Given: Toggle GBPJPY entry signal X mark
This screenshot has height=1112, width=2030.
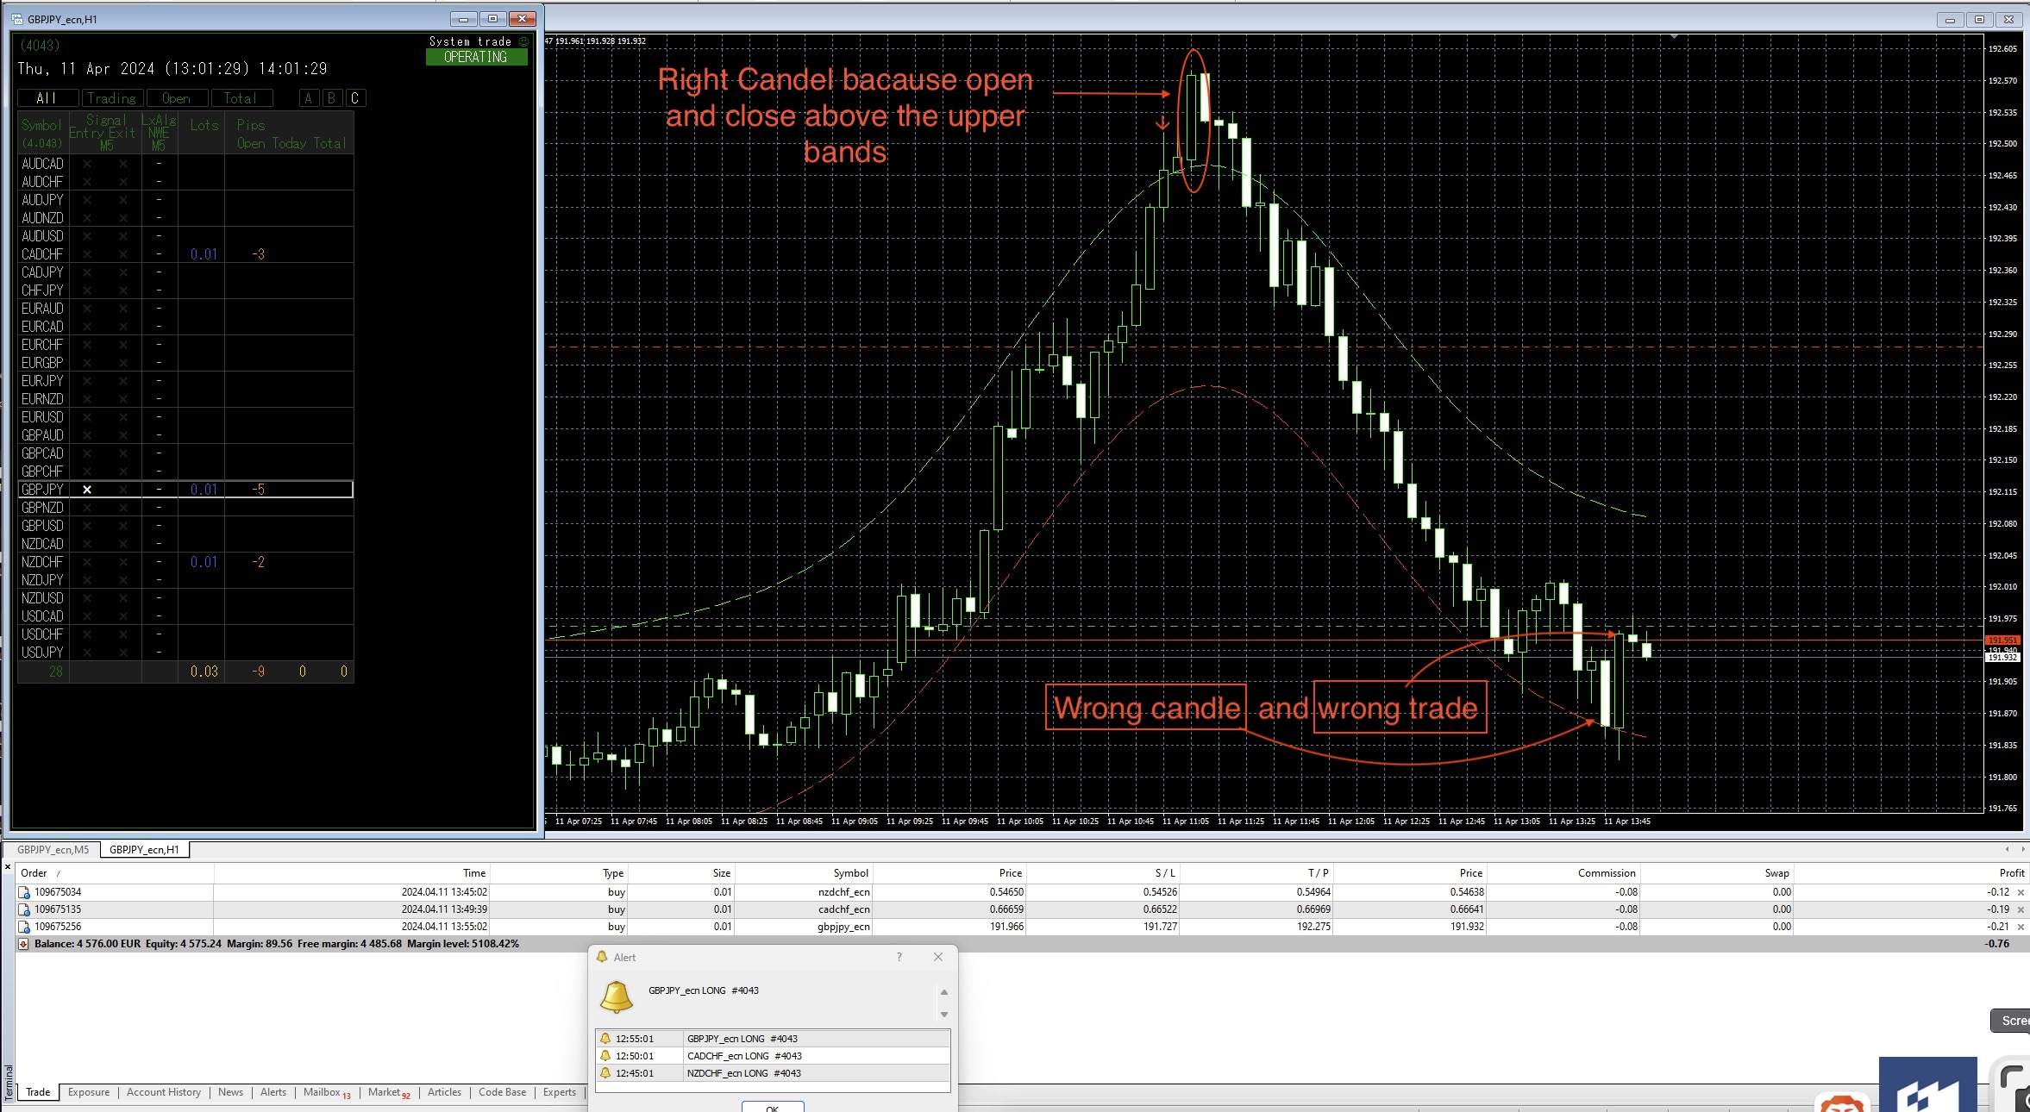Looking at the screenshot, I should 87,490.
